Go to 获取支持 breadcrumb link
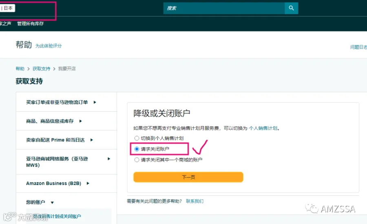This screenshot has width=367, height=224. pos(41,68)
